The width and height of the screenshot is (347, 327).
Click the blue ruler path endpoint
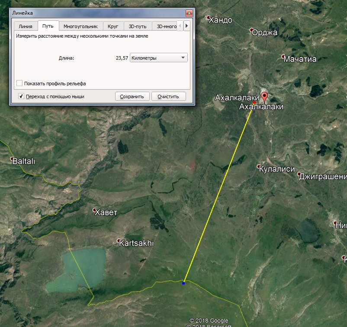(x=183, y=283)
